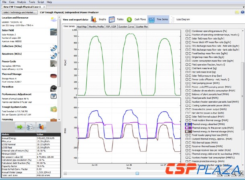This screenshot has width=245, height=180.
Task: Enable Condenser operating pressure checkbox
Action: click(x=190, y=31)
